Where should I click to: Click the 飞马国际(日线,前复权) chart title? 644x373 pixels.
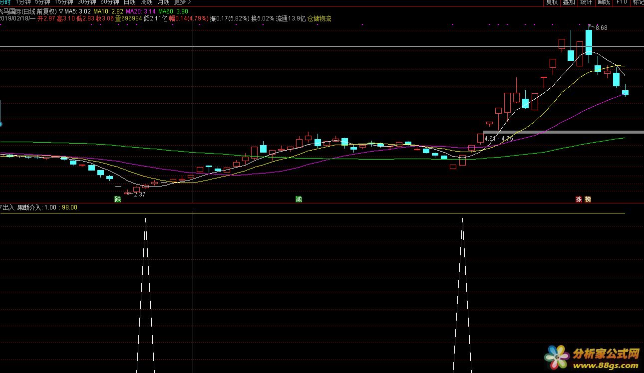(x=28, y=11)
